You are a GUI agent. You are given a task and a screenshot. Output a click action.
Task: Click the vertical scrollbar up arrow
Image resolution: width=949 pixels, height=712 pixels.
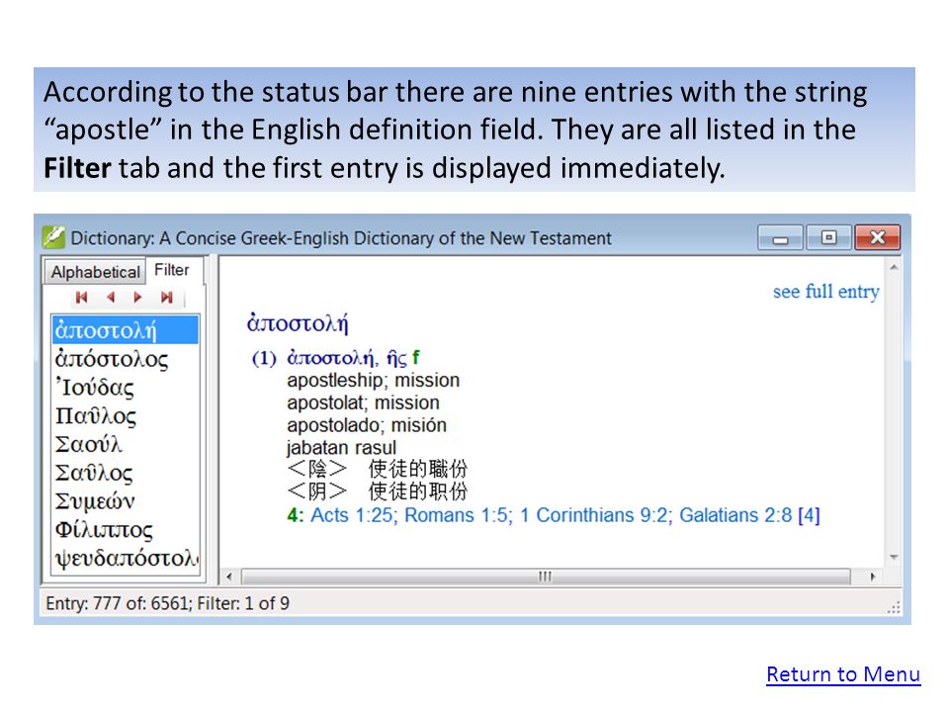point(894,267)
